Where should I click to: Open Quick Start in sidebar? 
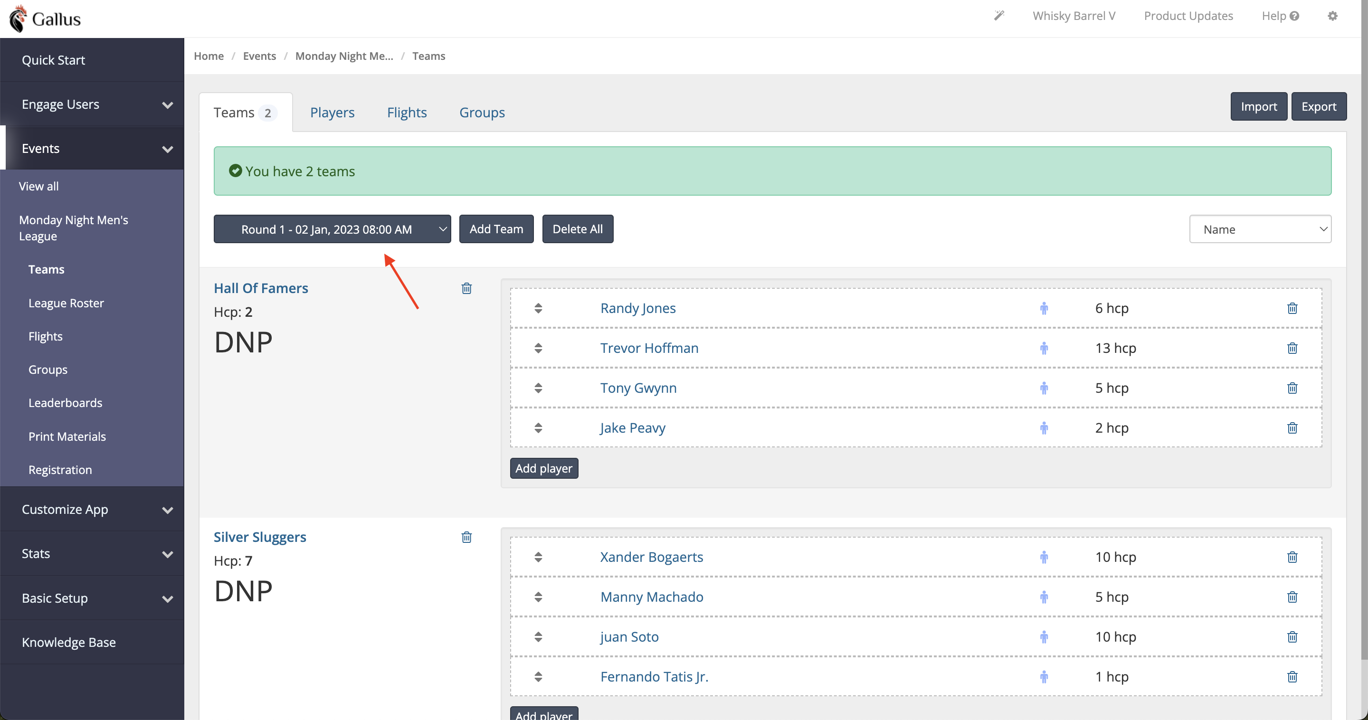click(93, 60)
